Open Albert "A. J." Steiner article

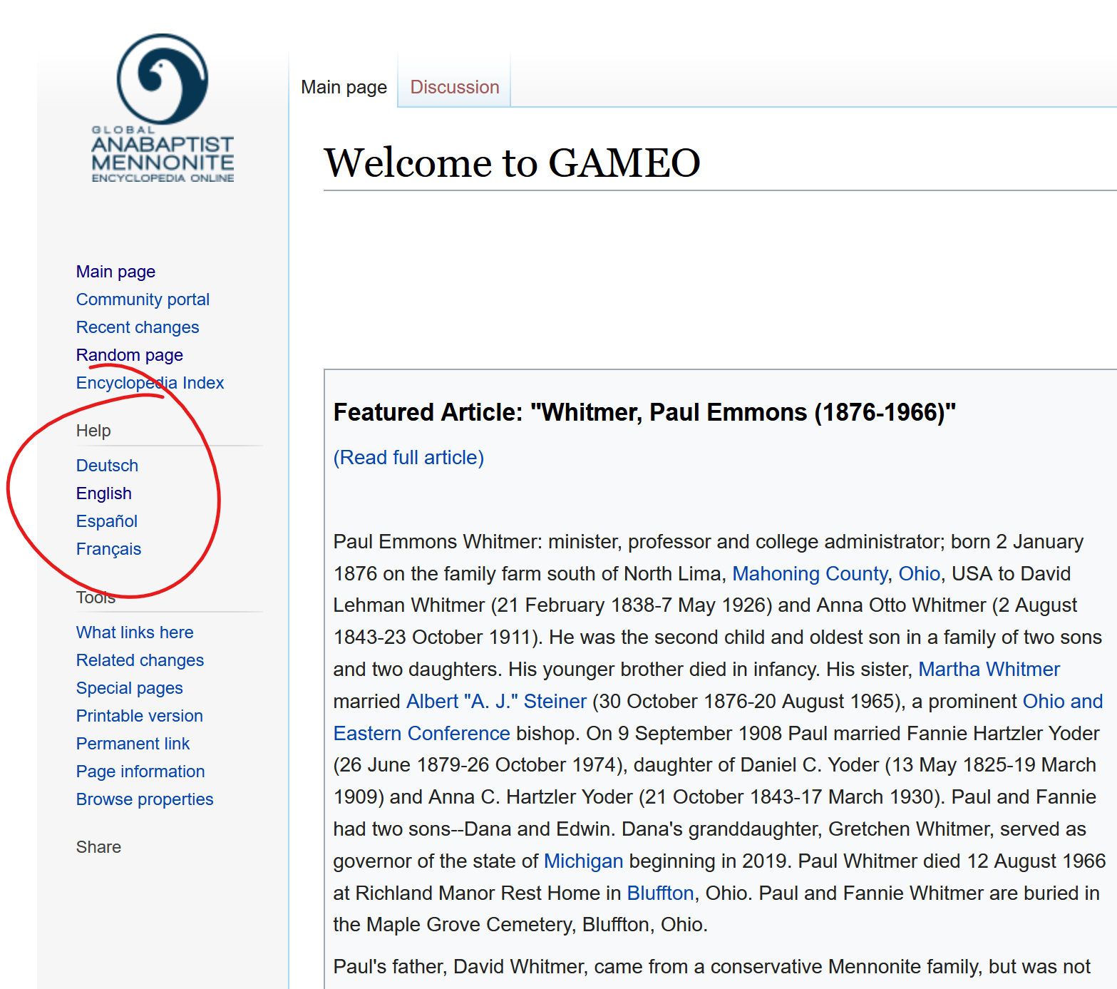click(496, 702)
